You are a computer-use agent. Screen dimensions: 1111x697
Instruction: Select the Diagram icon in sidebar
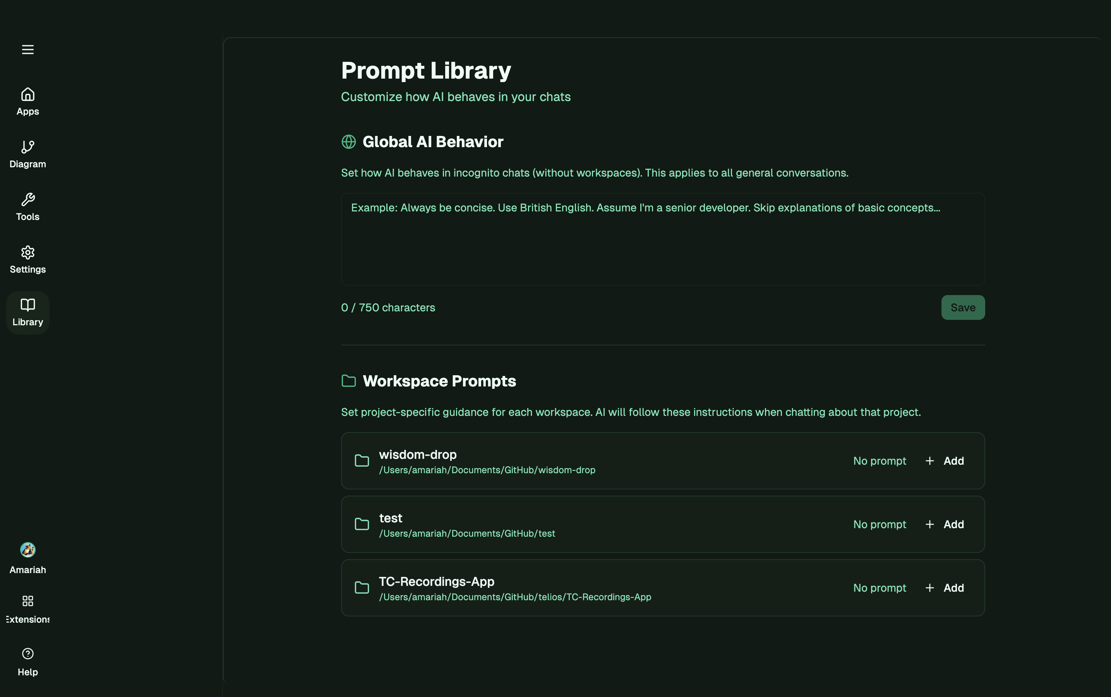(x=27, y=148)
